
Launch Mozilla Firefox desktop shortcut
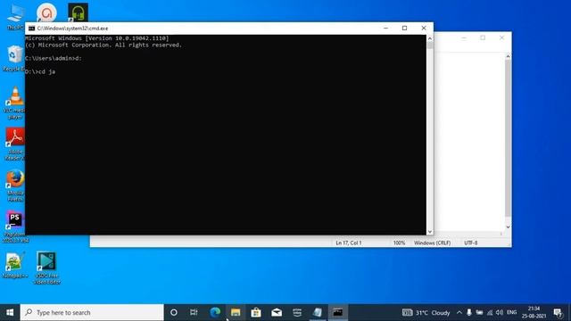click(15, 185)
